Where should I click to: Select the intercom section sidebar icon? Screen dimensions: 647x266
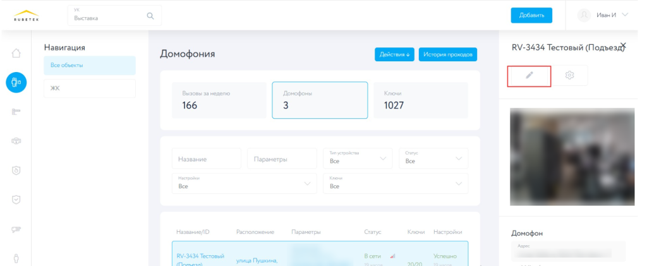[16, 83]
